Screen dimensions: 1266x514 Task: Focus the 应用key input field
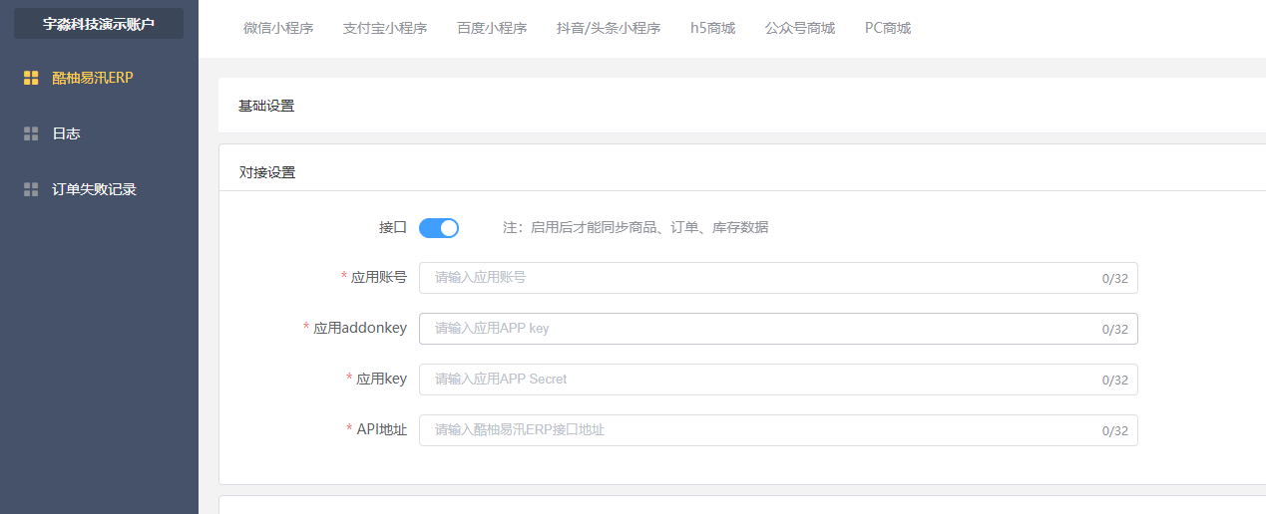pyautogui.click(x=778, y=380)
